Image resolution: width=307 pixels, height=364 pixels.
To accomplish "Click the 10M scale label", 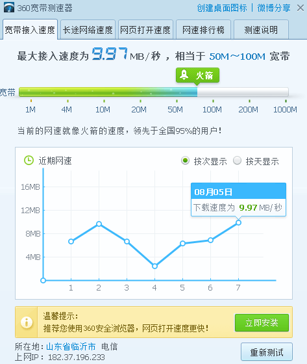I will point(103,109).
